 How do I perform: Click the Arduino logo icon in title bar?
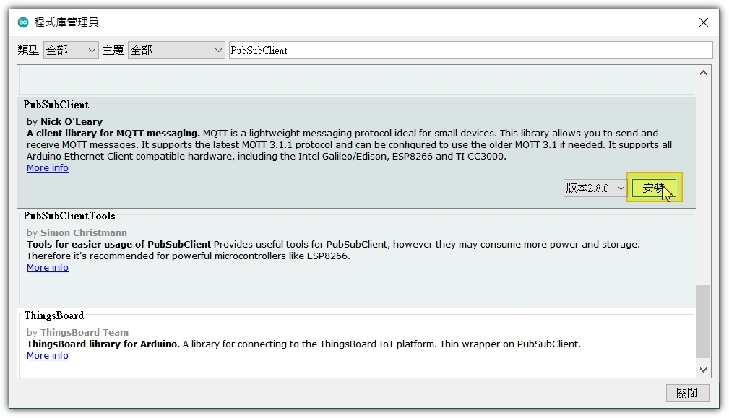23,22
